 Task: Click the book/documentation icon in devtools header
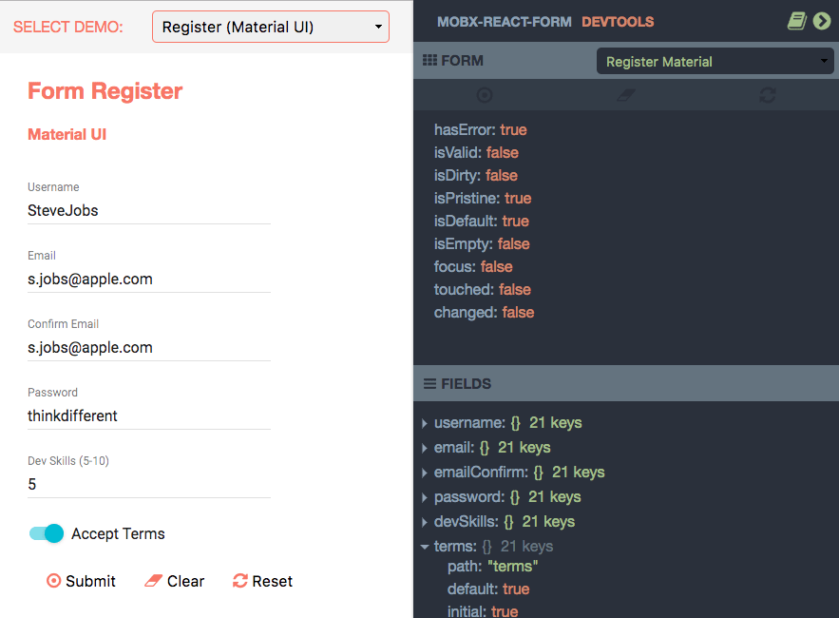tap(797, 20)
